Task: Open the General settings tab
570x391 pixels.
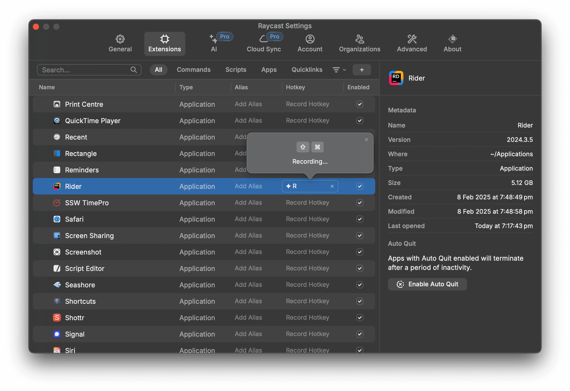Action: (x=120, y=44)
